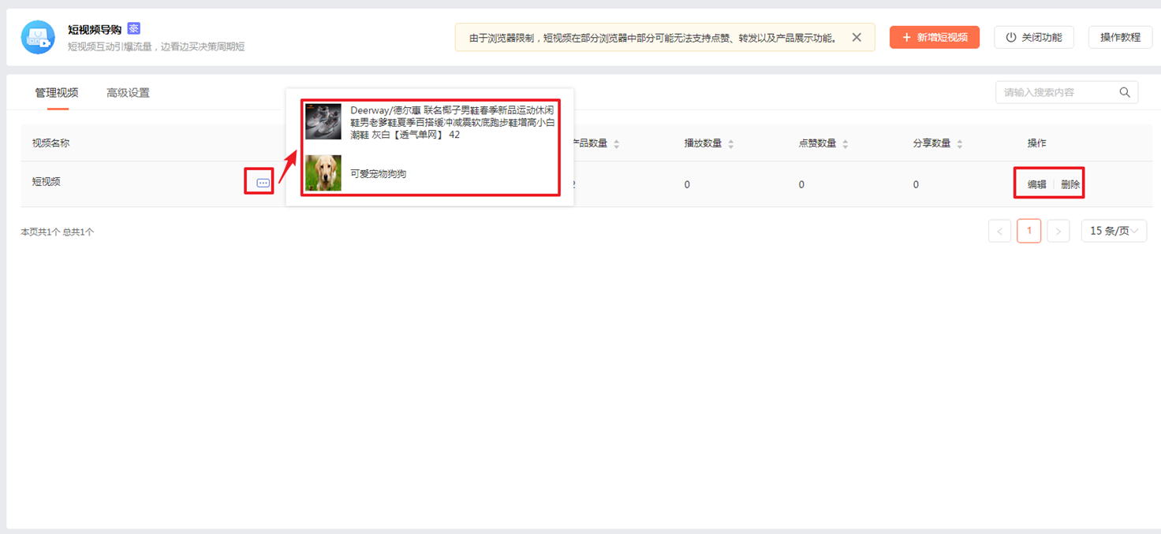Click the Deerway shoe product thumbnail
1161x534 pixels.
(x=323, y=121)
